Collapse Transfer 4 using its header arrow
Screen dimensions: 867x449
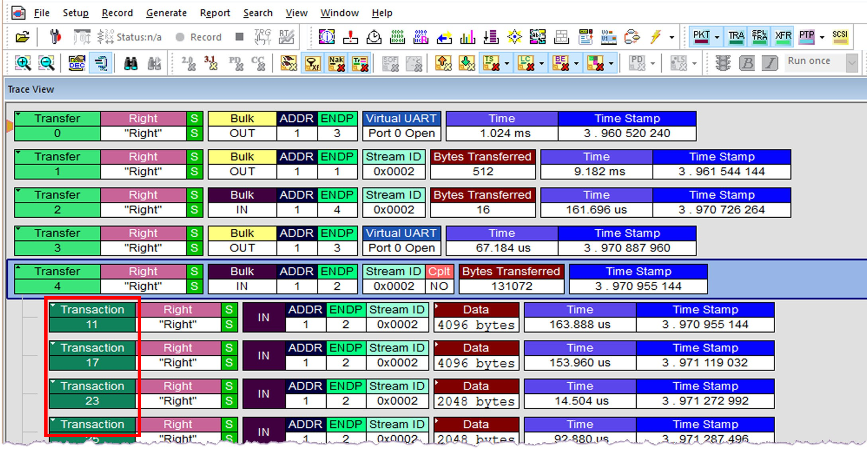tap(18, 268)
